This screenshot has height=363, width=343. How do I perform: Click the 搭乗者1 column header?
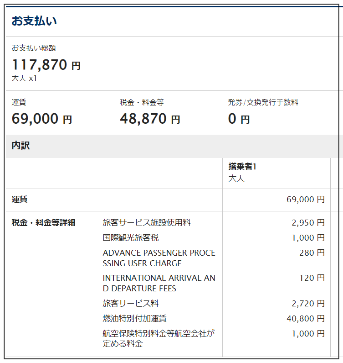pyautogui.click(x=242, y=166)
